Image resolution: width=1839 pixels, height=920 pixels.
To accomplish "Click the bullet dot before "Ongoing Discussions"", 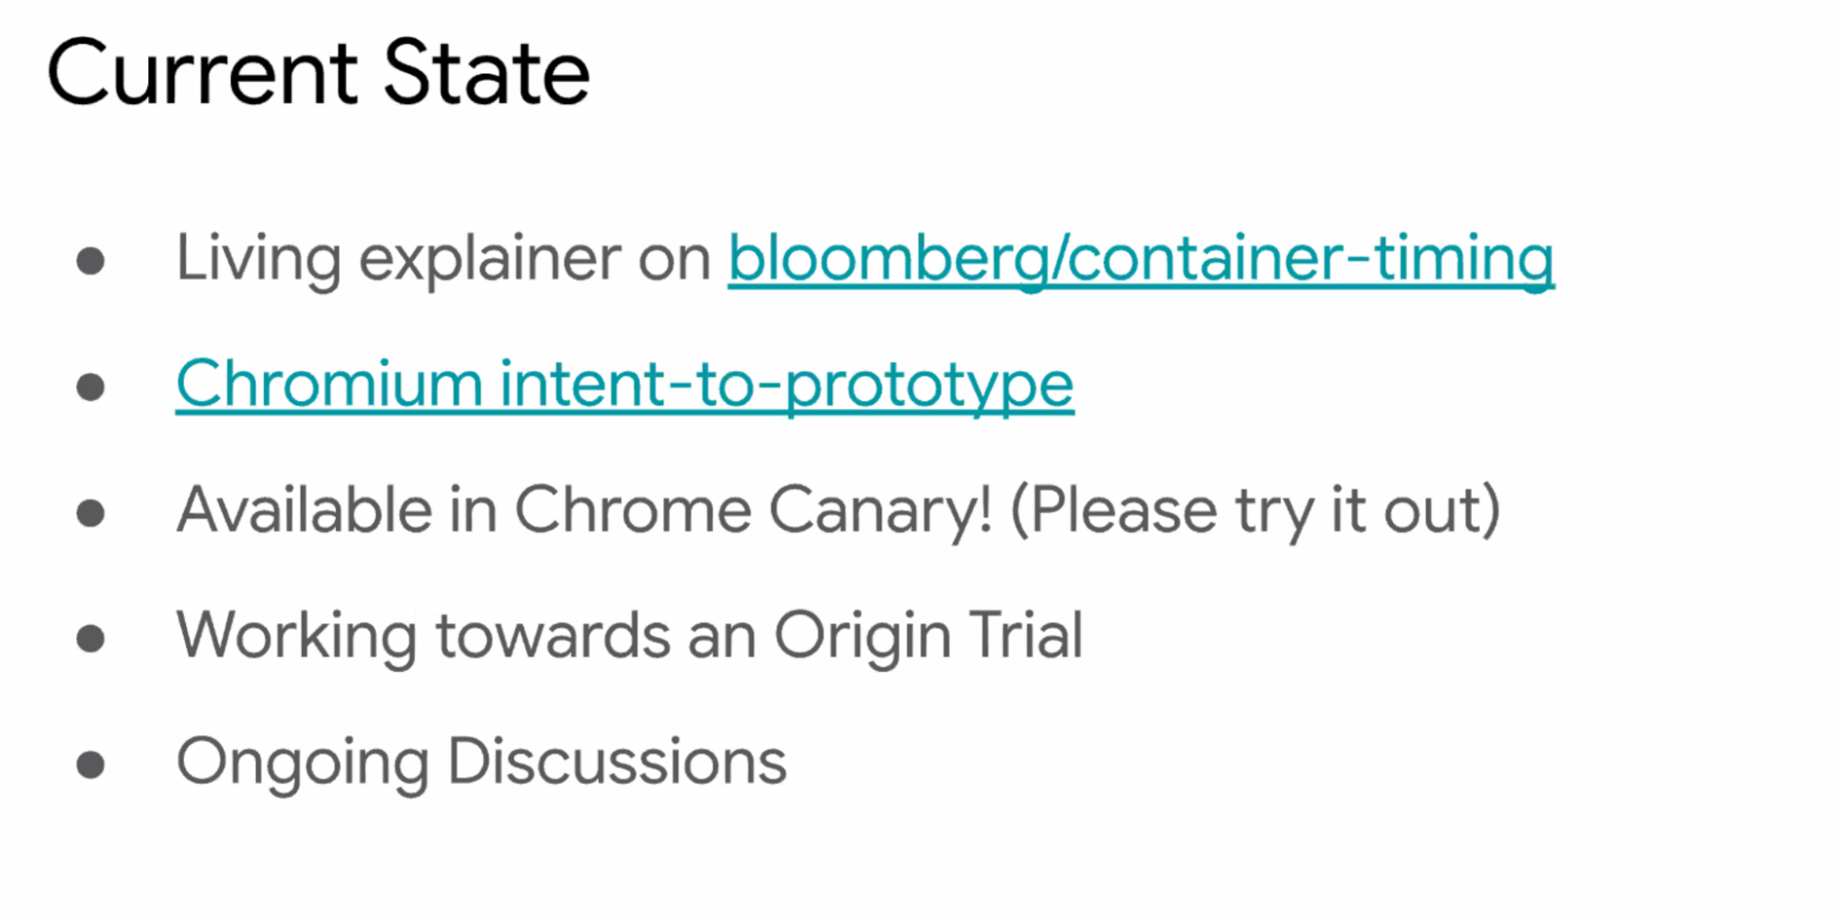I will click(90, 765).
